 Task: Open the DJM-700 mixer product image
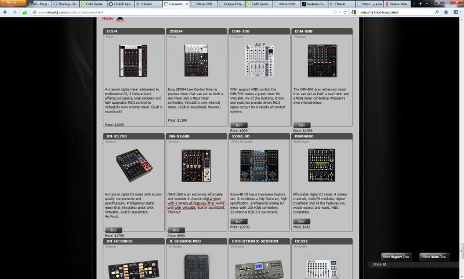[259, 61]
